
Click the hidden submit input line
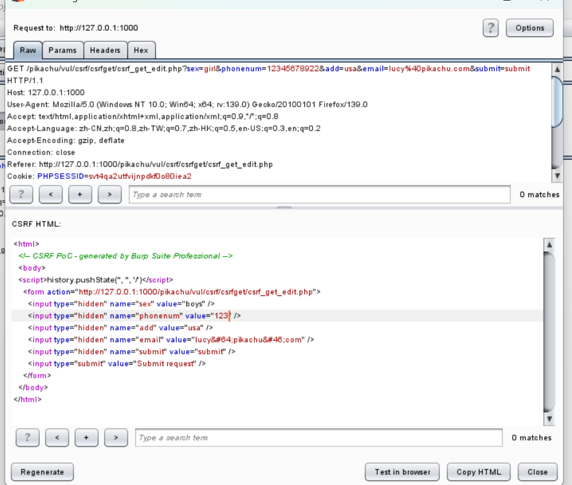pos(132,352)
